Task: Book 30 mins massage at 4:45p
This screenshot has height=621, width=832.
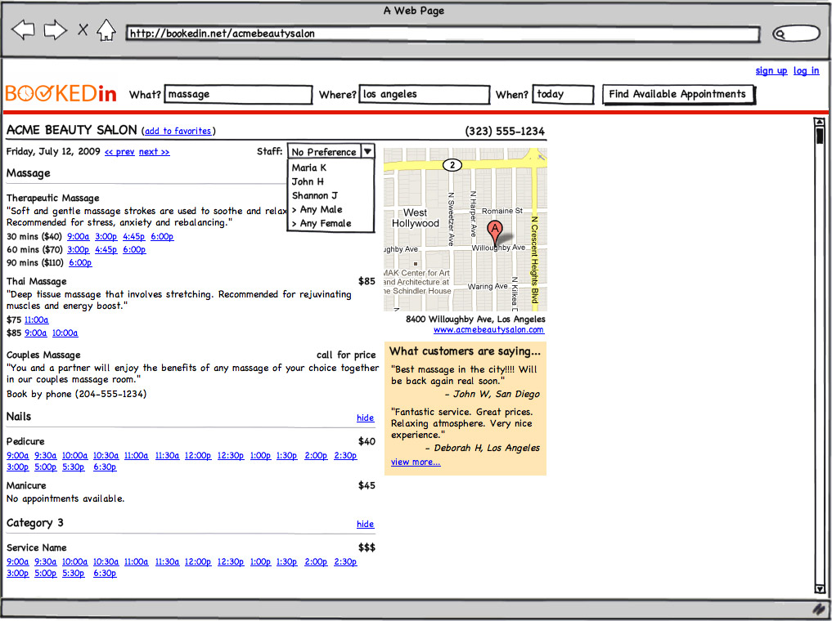Action: coord(133,236)
